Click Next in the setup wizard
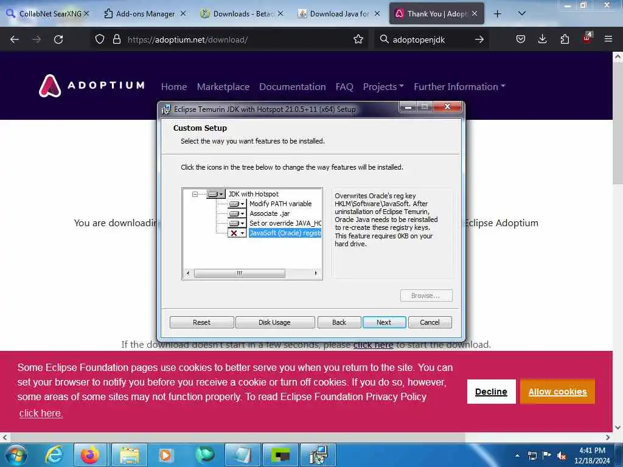 tap(384, 322)
